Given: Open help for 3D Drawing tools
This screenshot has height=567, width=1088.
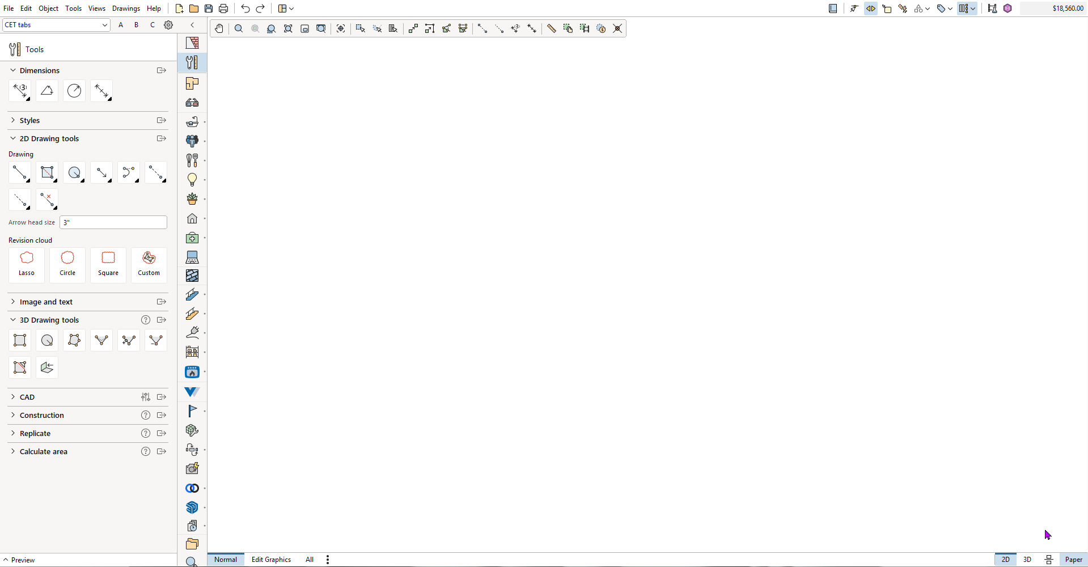Looking at the screenshot, I should [x=146, y=320].
